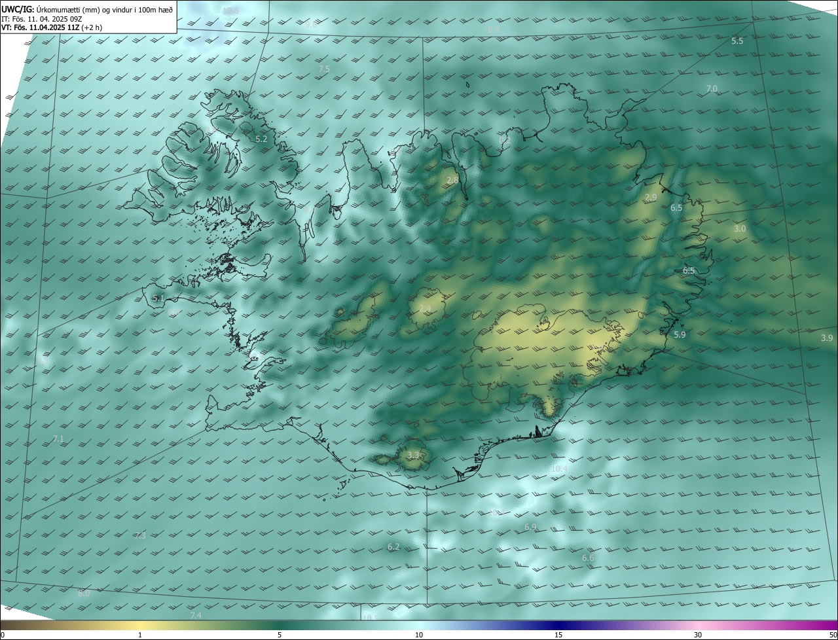Viewport: 838px width, 640px height.
Task: Click the '7.3' value label on the map
Action: tap(140, 536)
